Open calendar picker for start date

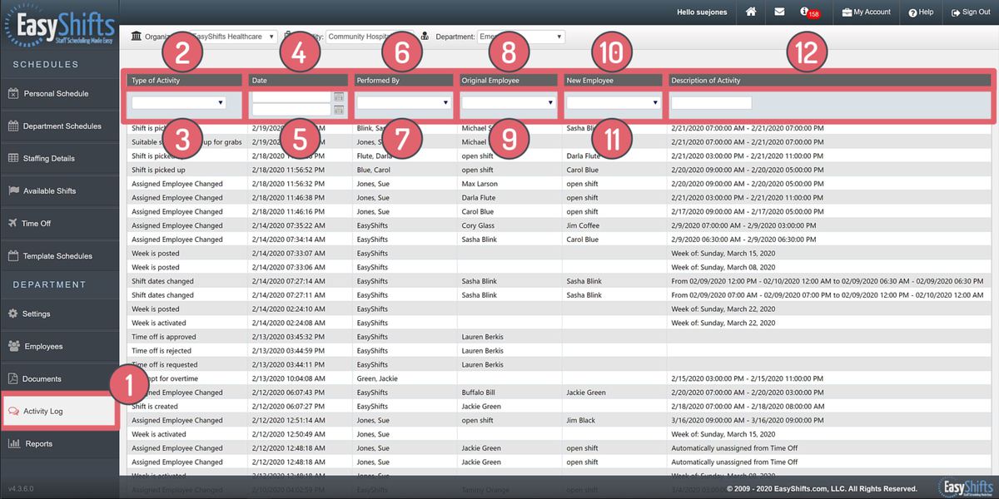pyautogui.click(x=339, y=97)
